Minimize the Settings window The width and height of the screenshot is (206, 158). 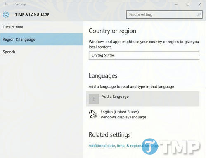pos(176,5)
